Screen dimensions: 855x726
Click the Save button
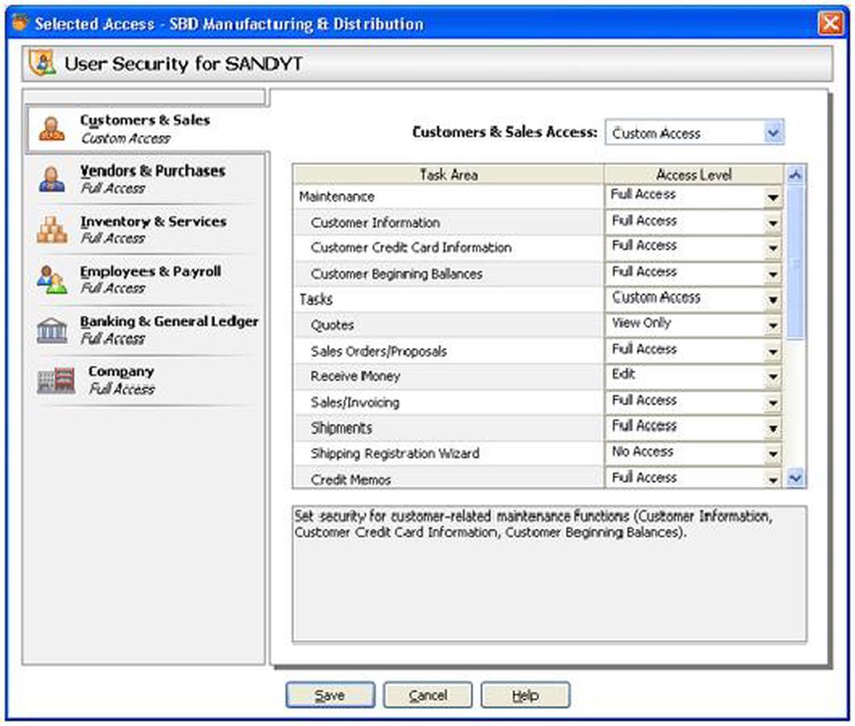pyautogui.click(x=330, y=695)
